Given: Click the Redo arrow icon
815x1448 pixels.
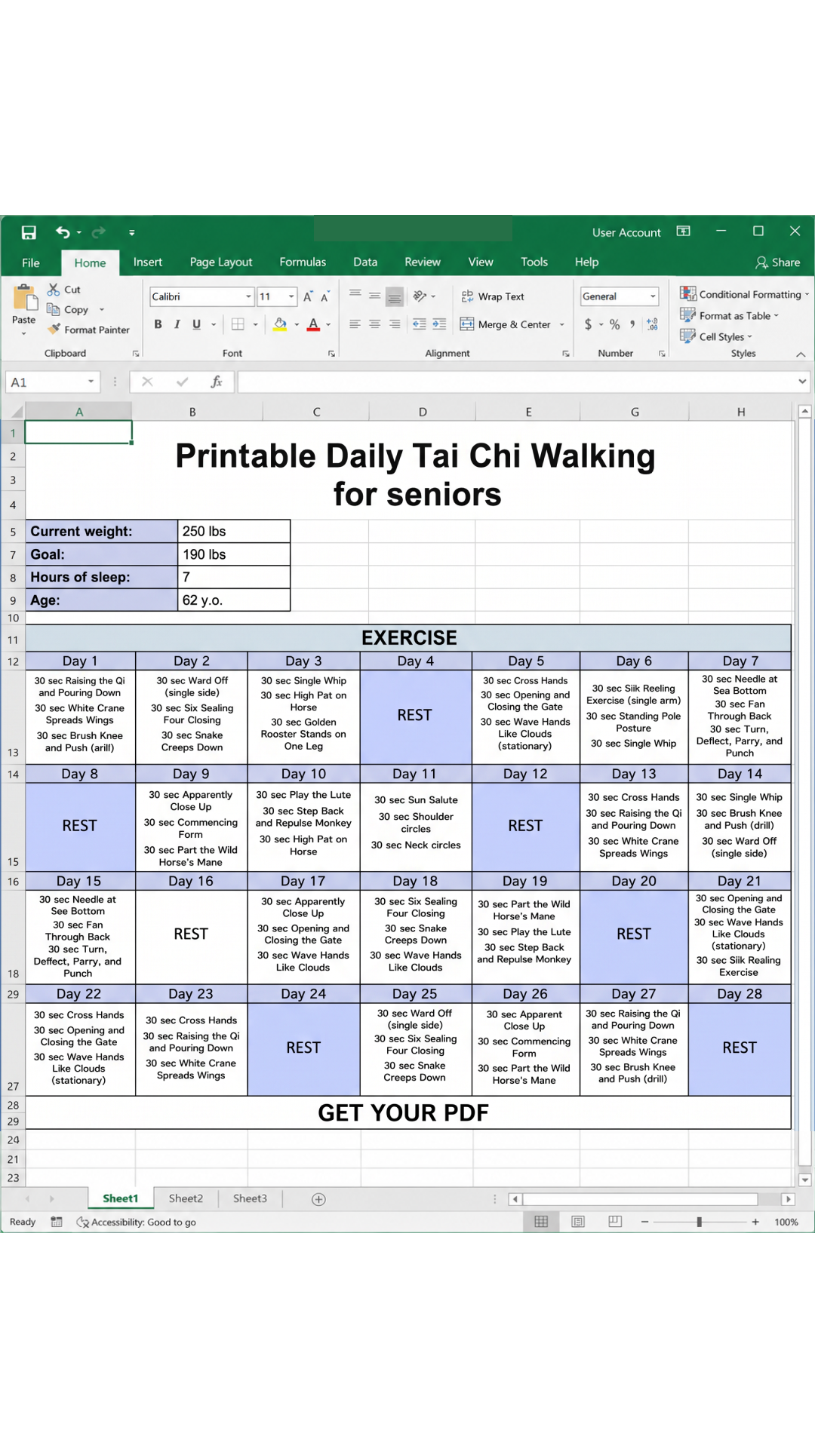Looking at the screenshot, I should 99,232.
